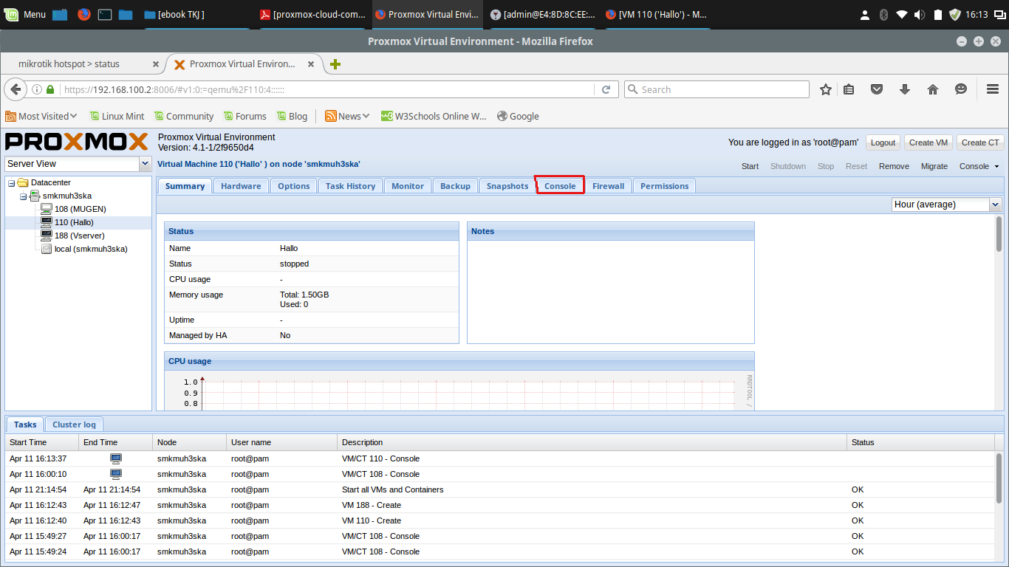The image size is (1009, 567).
Task: Open the Linux Mint Menu
Action: tap(26, 14)
